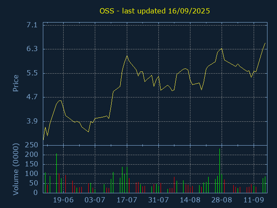Click the 'Price' axis label
The width and height of the screenshot is (277, 208).
point(16,83)
